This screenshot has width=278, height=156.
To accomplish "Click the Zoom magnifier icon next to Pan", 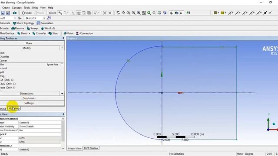I will pyautogui.click(x=129, y=13).
